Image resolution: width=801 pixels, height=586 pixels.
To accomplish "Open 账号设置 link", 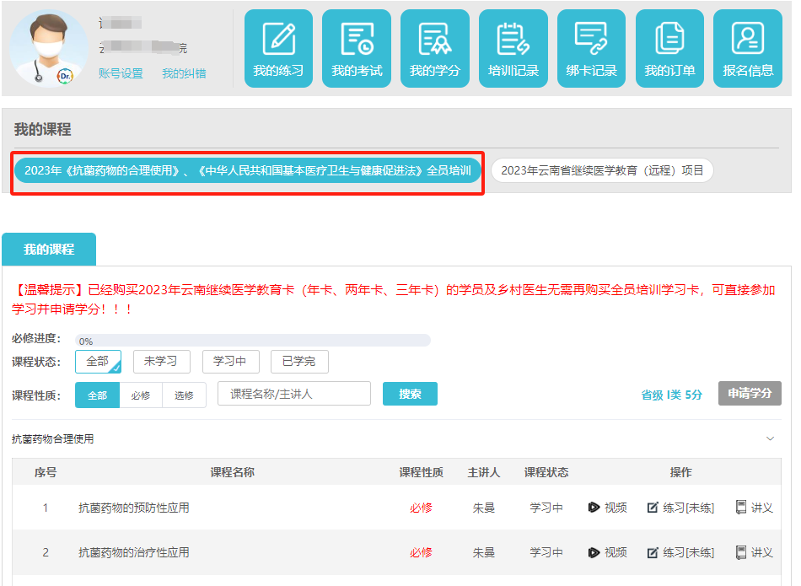I will coord(121,73).
